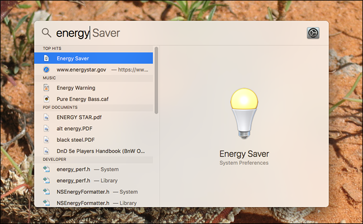Open black steel.PDF result
Screen dimensions: 363x224
[x=93, y=140]
